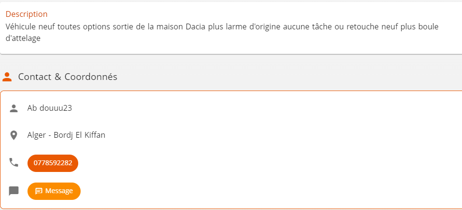Click the Description heading

(x=27, y=14)
